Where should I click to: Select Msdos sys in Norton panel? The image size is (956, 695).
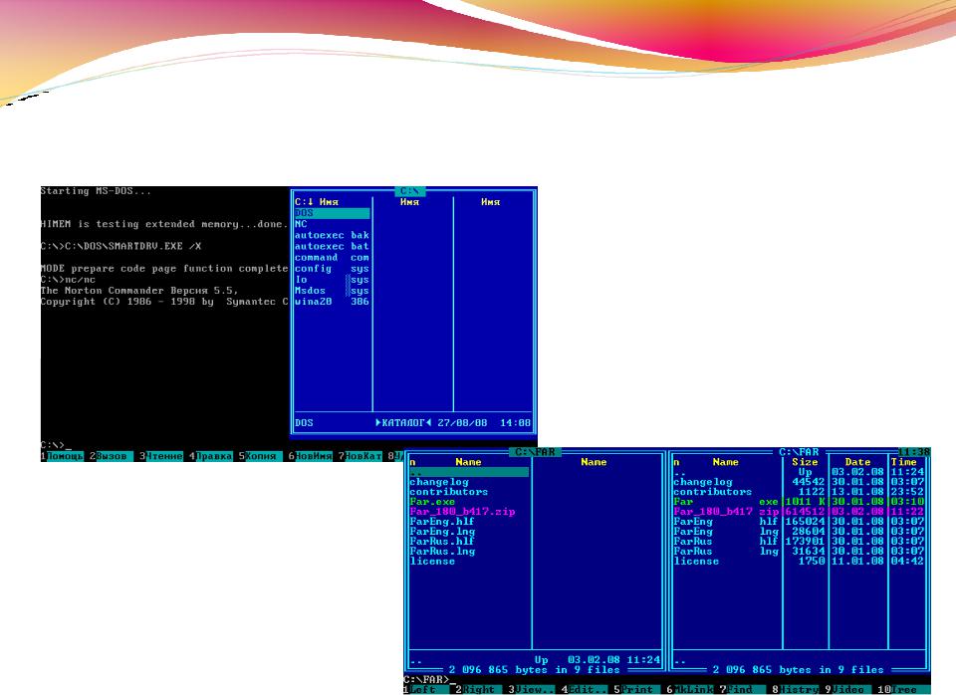click(333, 291)
